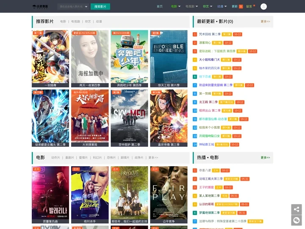This screenshot has height=229, width=305.
Task: Expand the 动漫 nav dropdown arrow
Action: pos(225,6)
